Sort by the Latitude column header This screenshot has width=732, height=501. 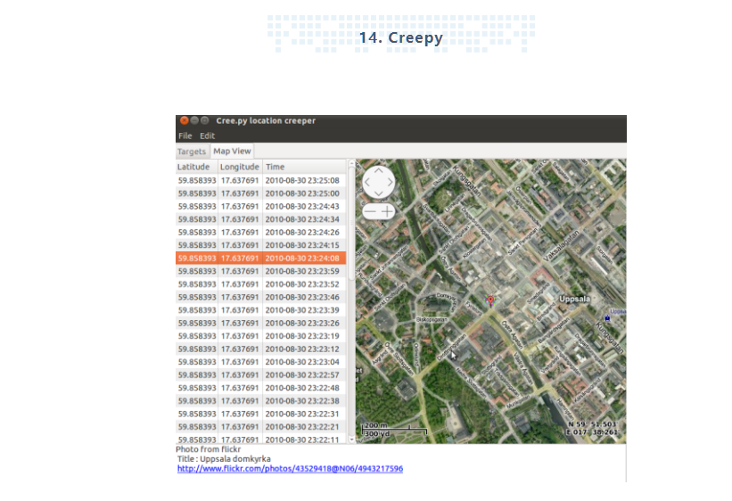(x=194, y=167)
